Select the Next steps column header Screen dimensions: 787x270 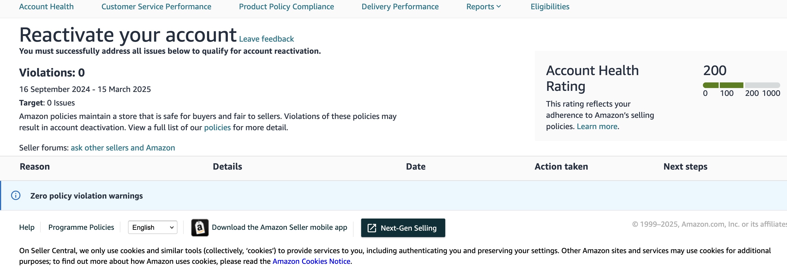coord(685,167)
